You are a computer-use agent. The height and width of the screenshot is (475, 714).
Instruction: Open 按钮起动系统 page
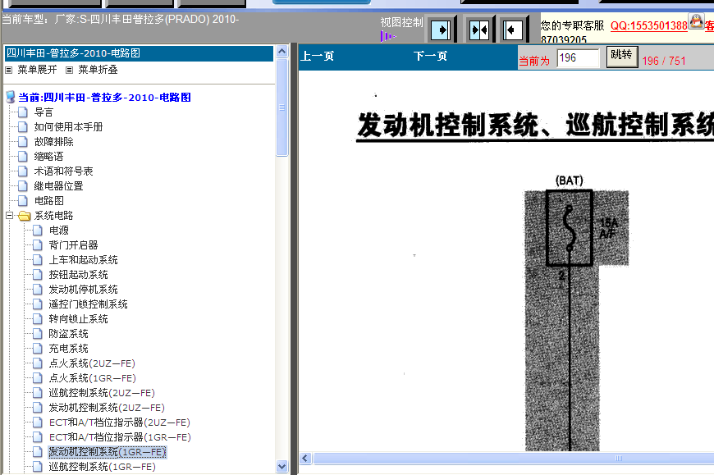pos(78,275)
